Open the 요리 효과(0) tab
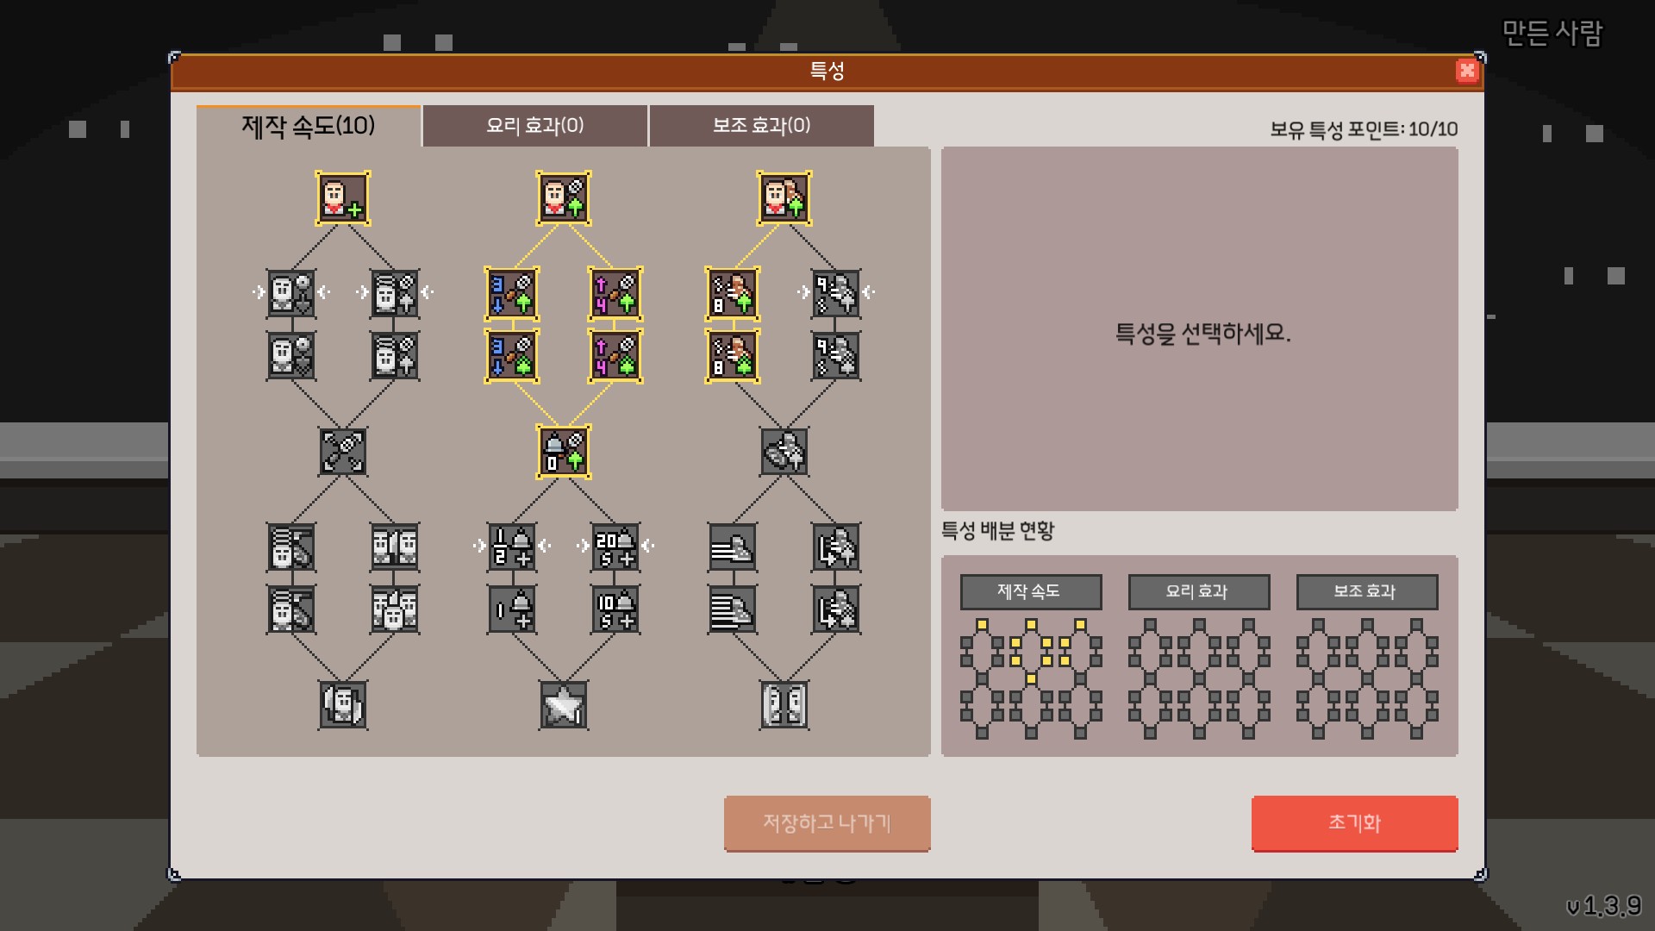The height and width of the screenshot is (931, 1655). point(535,126)
